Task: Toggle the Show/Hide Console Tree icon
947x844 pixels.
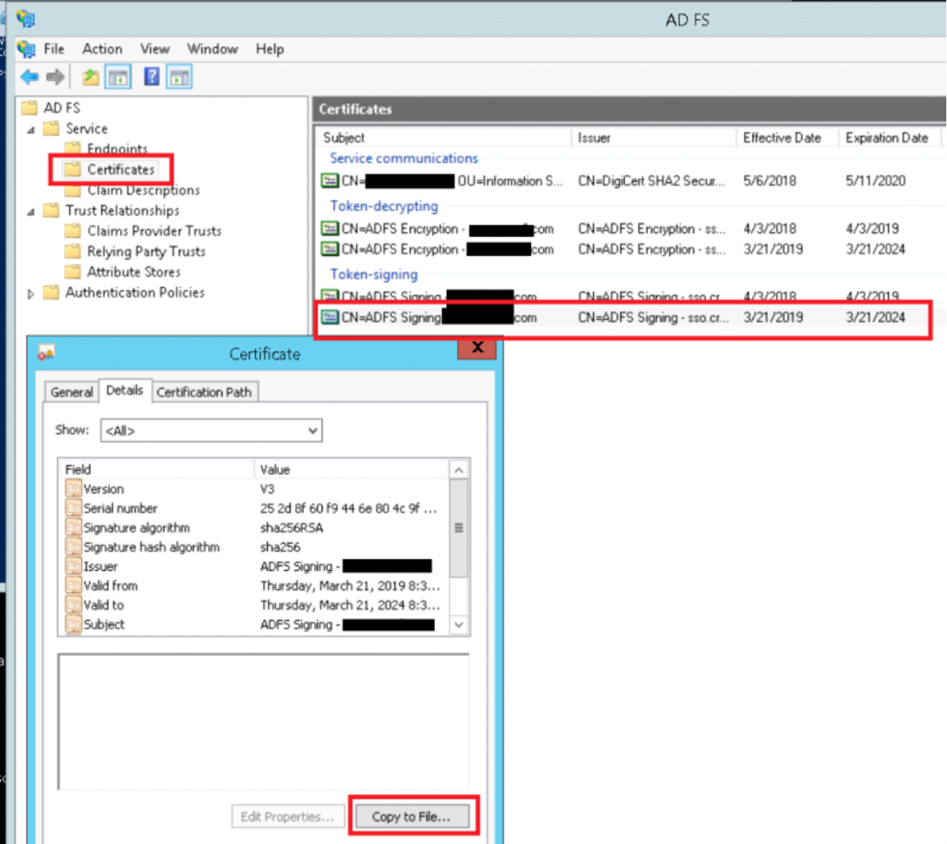Action: click(118, 76)
